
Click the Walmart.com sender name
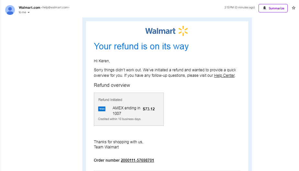[x=29, y=7]
